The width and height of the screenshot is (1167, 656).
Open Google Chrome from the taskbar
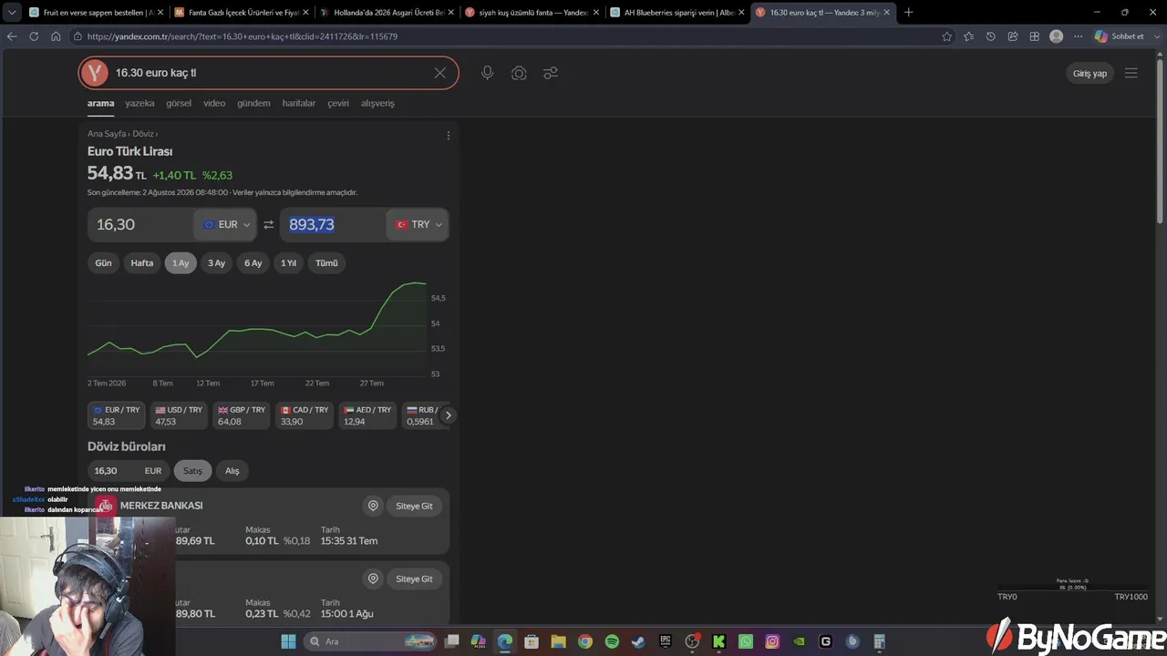pyautogui.click(x=585, y=641)
